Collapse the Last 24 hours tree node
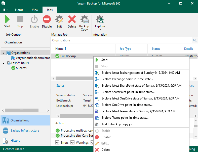This screenshot has width=198, height=152. (x=4, y=63)
